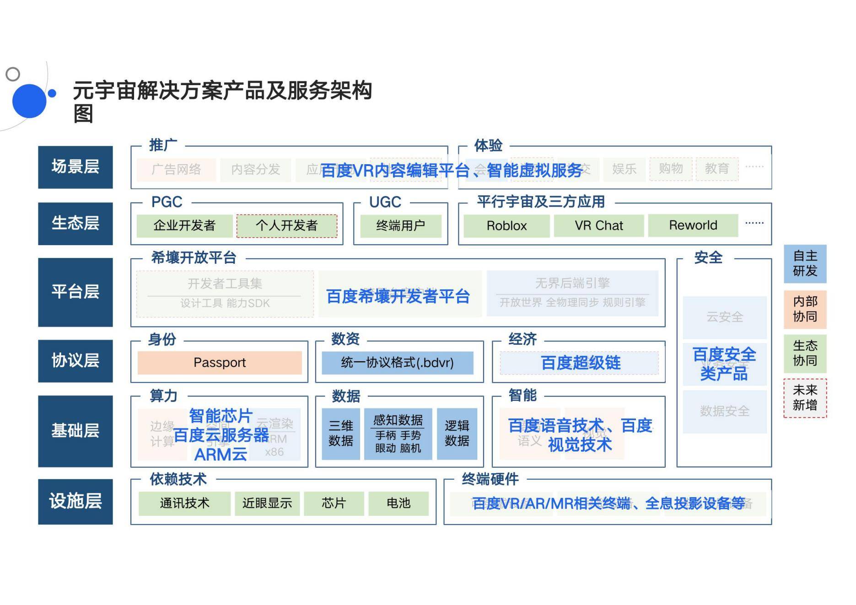This screenshot has height=605, width=856.
Task: Click the 数据 group heading
Action: [x=346, y=396]
